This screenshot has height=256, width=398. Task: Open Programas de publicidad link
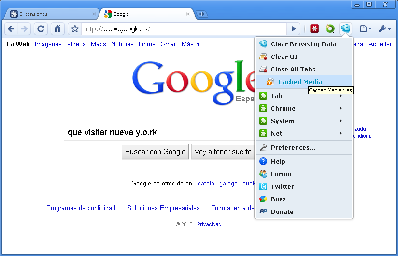[x=81, y=208]
